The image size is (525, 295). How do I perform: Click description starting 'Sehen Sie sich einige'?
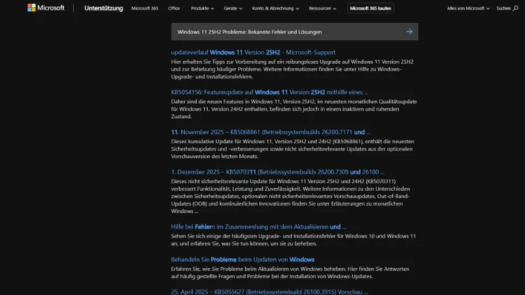[x=293, y=240]
